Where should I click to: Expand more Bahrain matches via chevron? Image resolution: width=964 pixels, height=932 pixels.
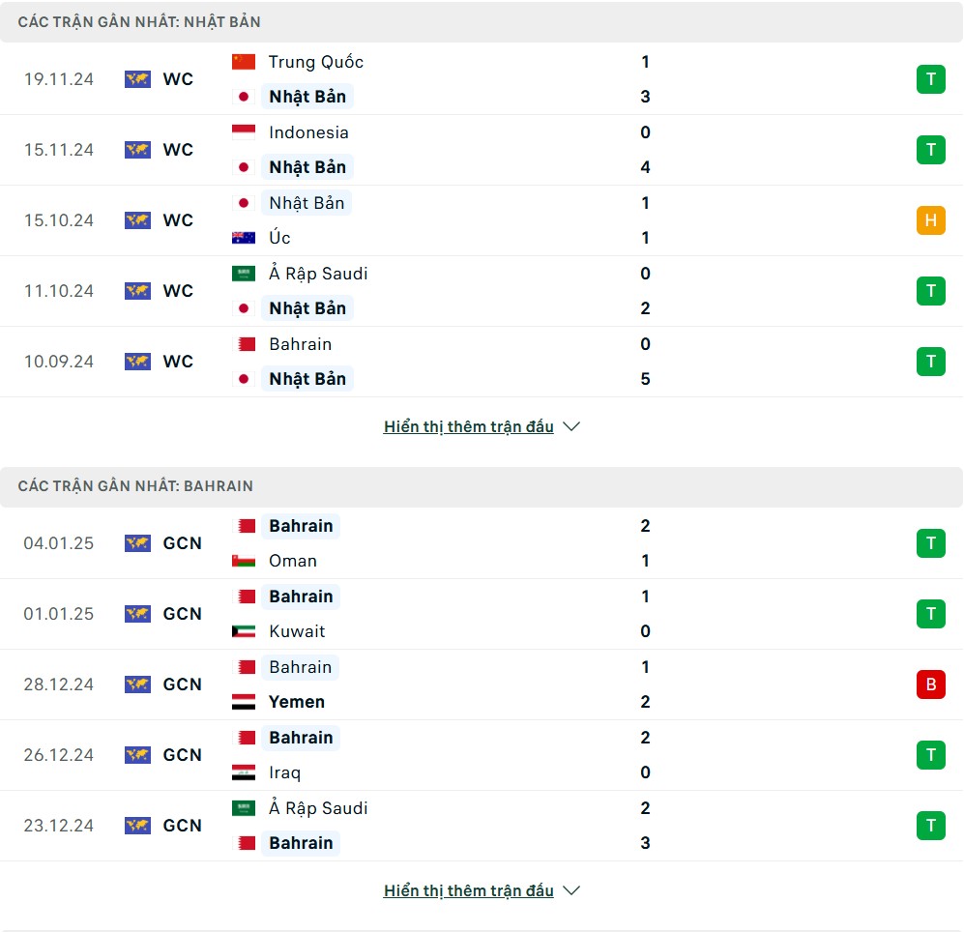click(x=571, y=890)
